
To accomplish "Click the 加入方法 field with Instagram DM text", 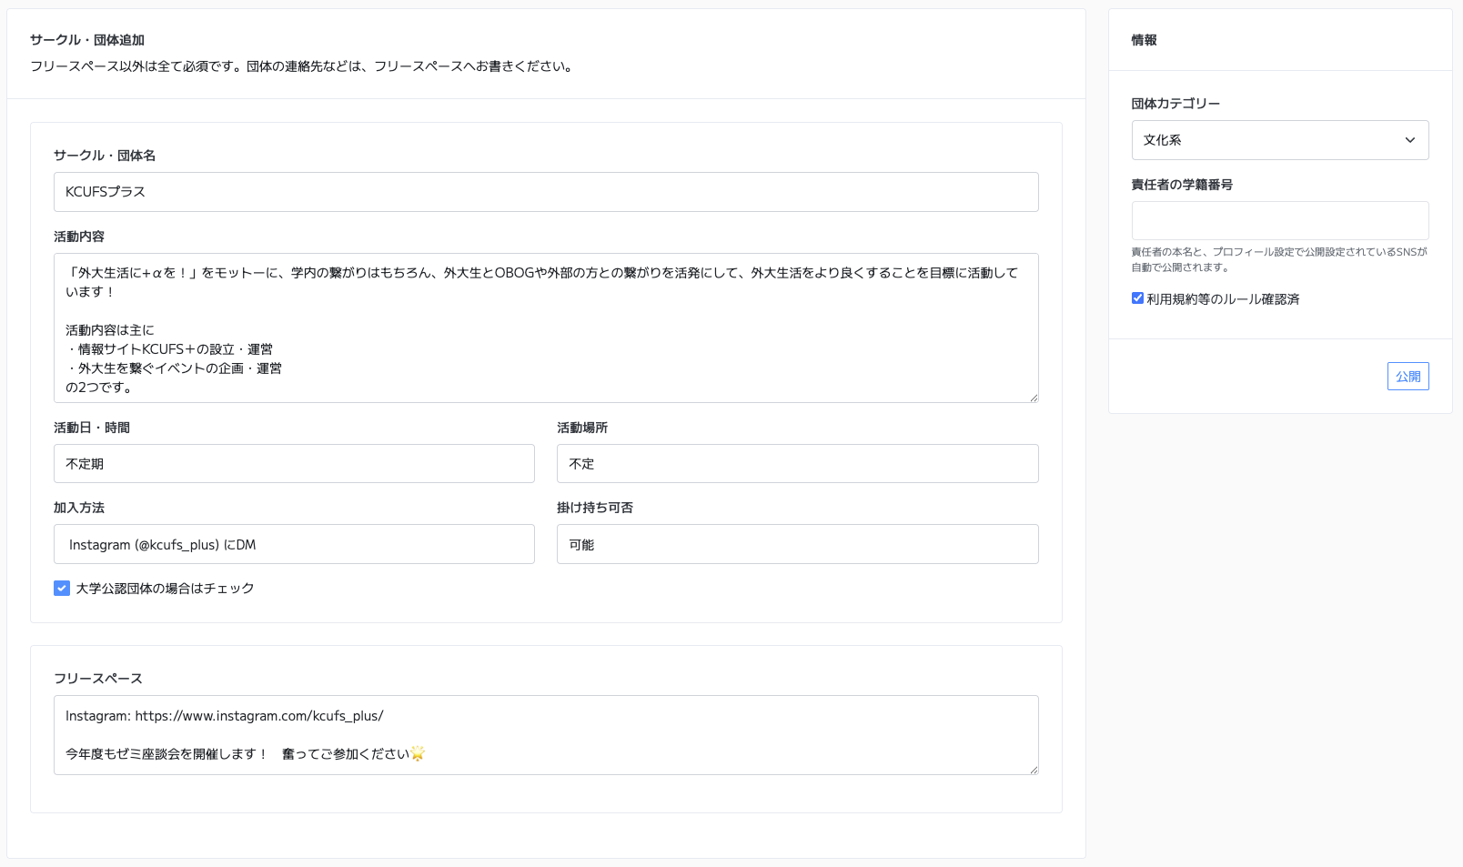I will [x=294, y=544].
